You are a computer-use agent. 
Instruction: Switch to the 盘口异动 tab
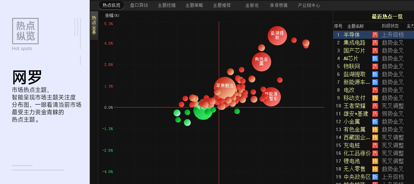[x=139, y=5]
